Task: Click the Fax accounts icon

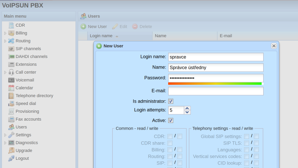Action: point(11,119)
